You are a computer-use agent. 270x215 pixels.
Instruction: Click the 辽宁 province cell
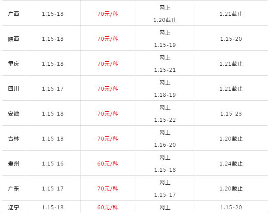point(14,207)
